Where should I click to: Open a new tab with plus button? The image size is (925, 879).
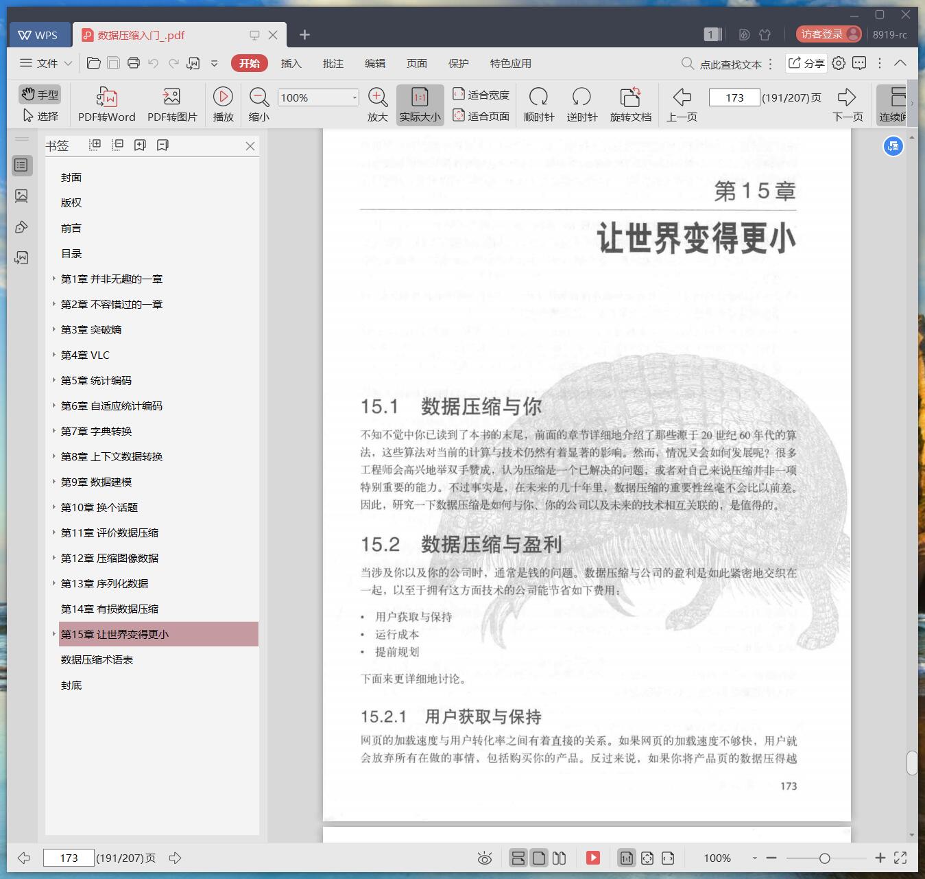[305, 34]
